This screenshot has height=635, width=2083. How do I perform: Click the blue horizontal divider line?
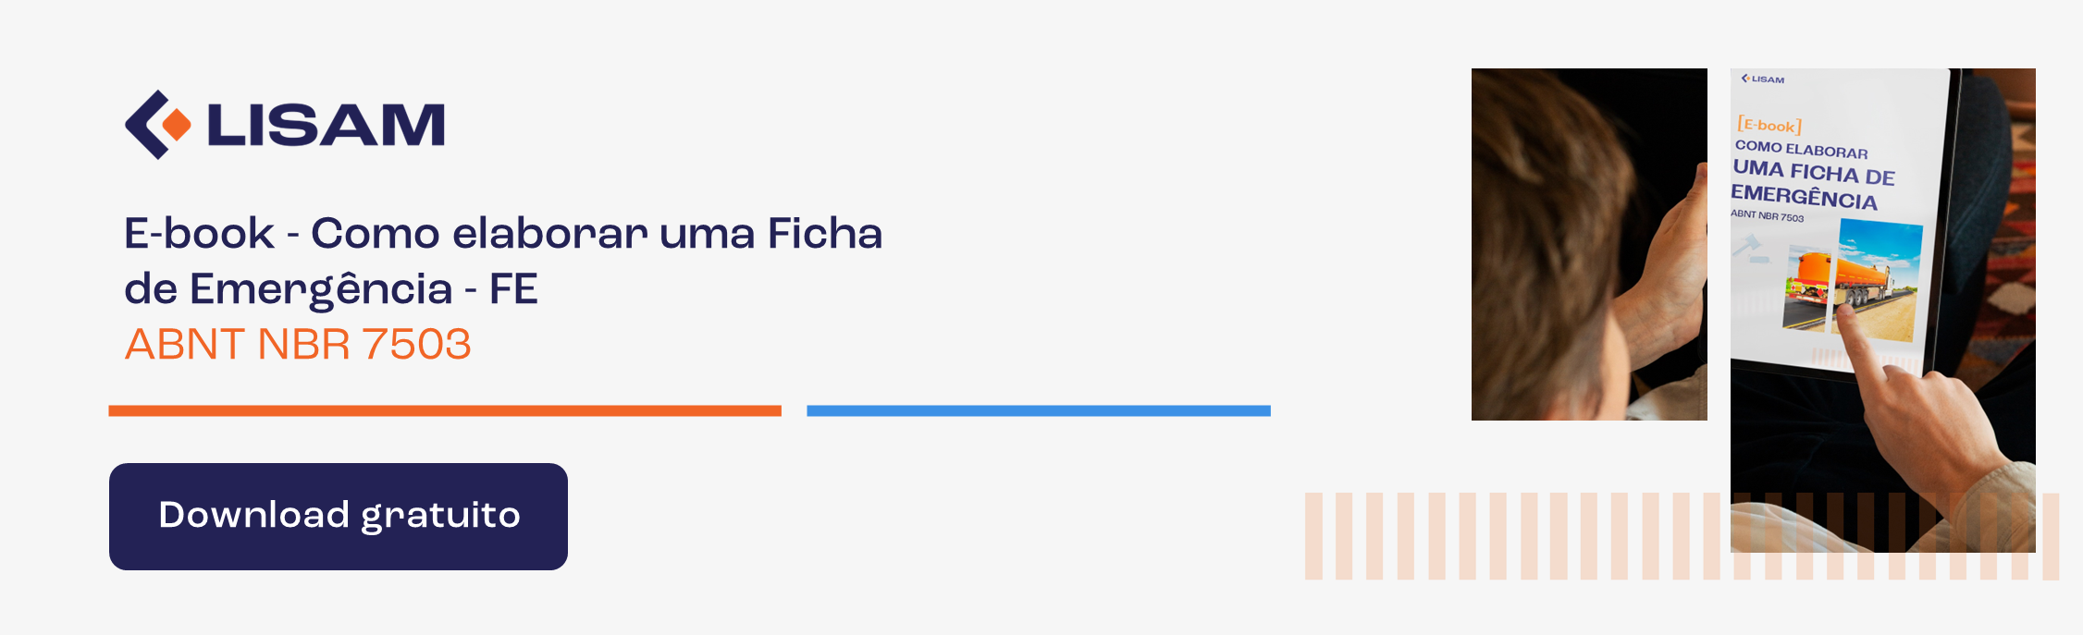tap(1039, 410)
